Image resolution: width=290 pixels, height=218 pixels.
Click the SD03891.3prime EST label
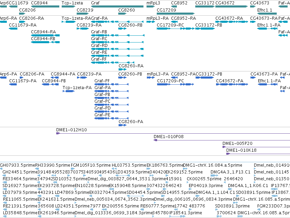[232, 206]
